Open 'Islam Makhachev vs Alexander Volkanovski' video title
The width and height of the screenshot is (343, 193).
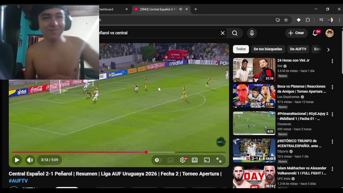[x=302, y=171]
